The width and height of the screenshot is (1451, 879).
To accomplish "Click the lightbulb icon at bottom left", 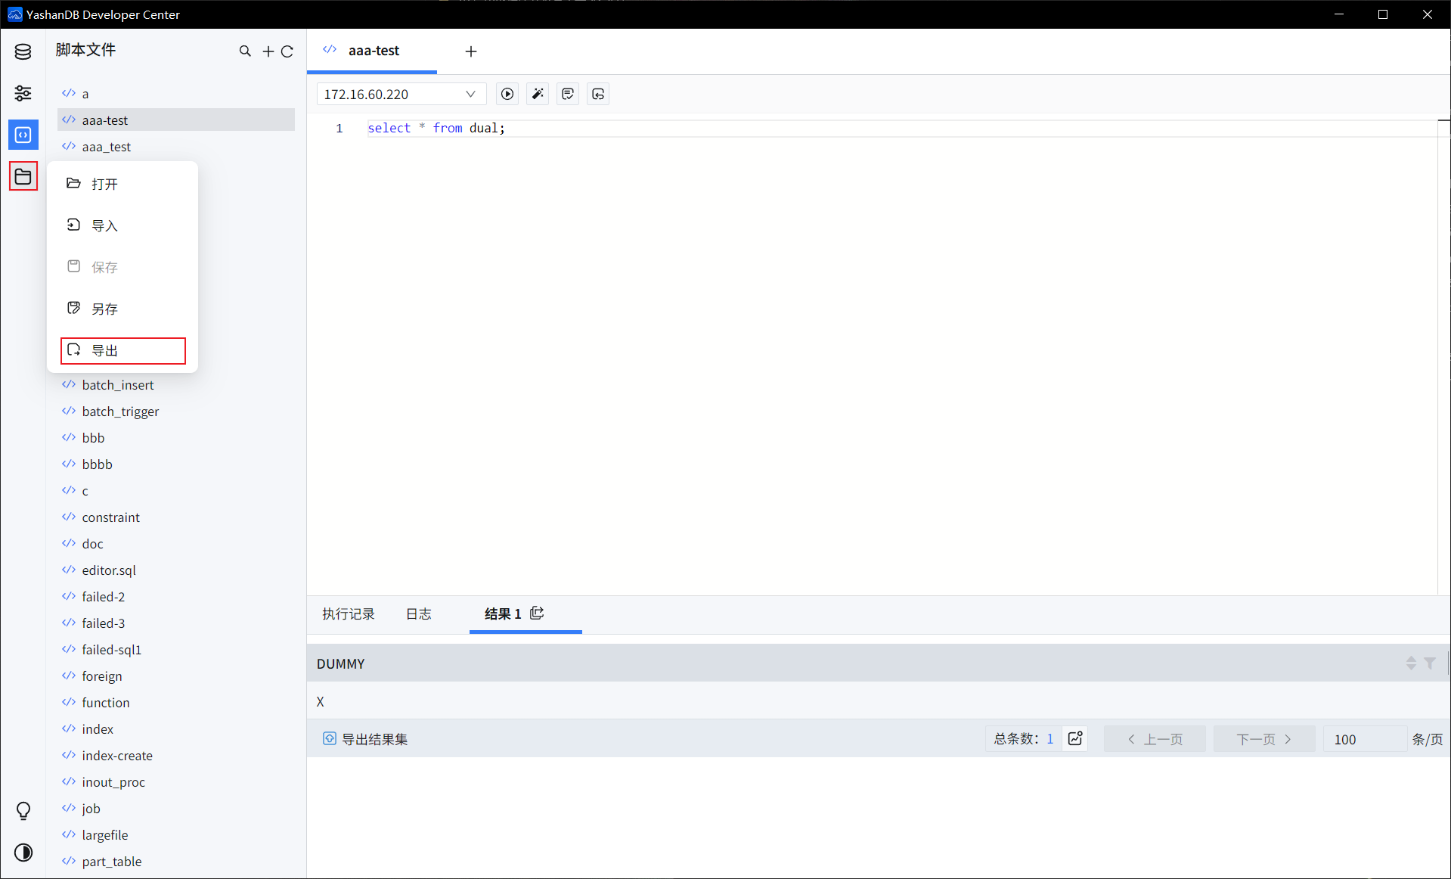I will [x=23, y=810].
